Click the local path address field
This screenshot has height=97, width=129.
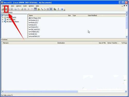click(63, 12)
